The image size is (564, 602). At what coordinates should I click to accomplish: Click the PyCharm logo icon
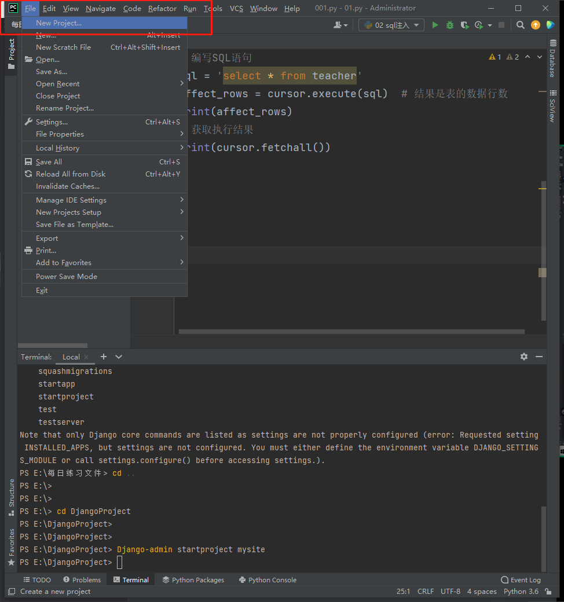pyautogui.click(x=13, y=8)
